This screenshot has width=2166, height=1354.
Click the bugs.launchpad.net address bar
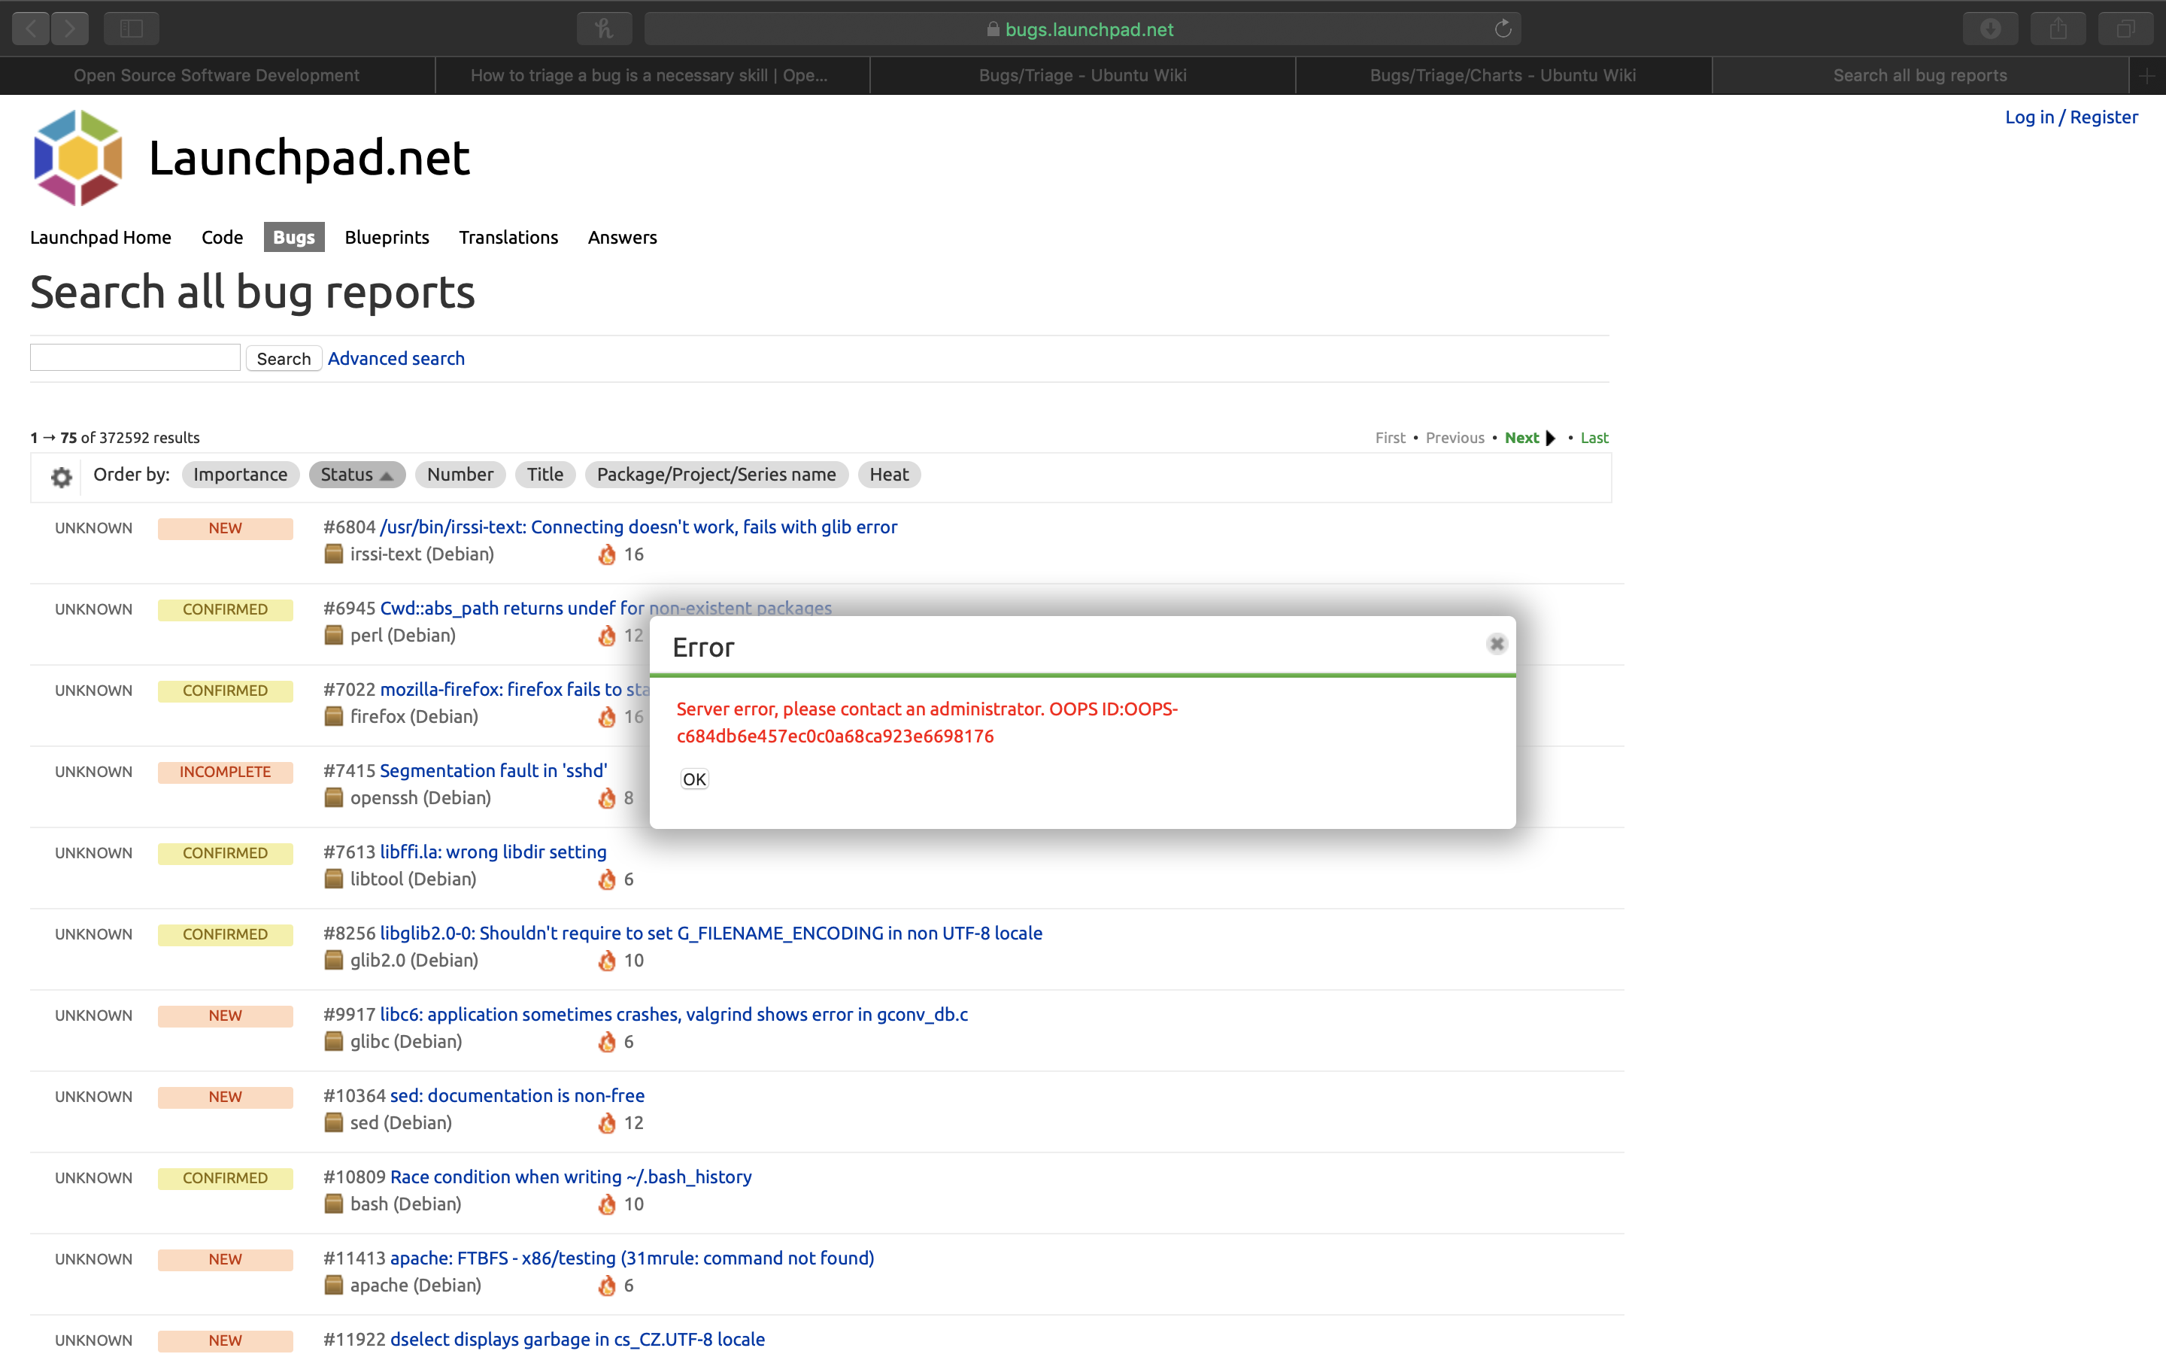click(1082, 29)
